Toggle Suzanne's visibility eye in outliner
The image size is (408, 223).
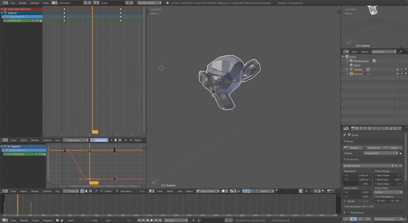point(397,74)
